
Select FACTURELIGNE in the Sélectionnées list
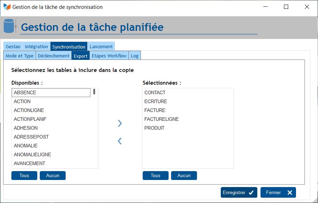coord(161,119)
